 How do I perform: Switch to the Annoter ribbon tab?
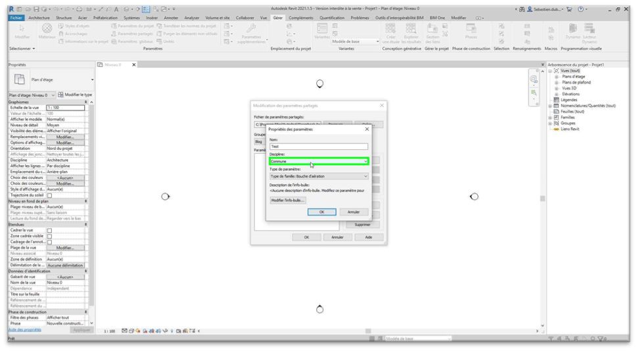[171, 18]
